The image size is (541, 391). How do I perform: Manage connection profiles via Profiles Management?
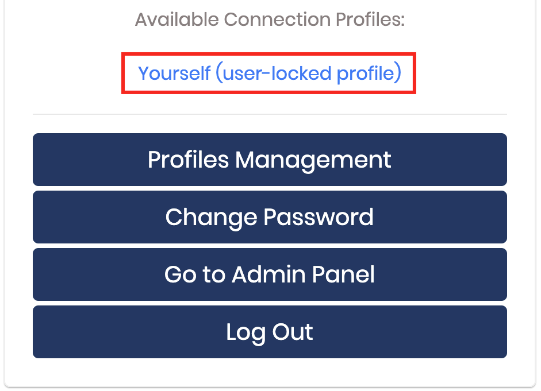pos(268,160)
